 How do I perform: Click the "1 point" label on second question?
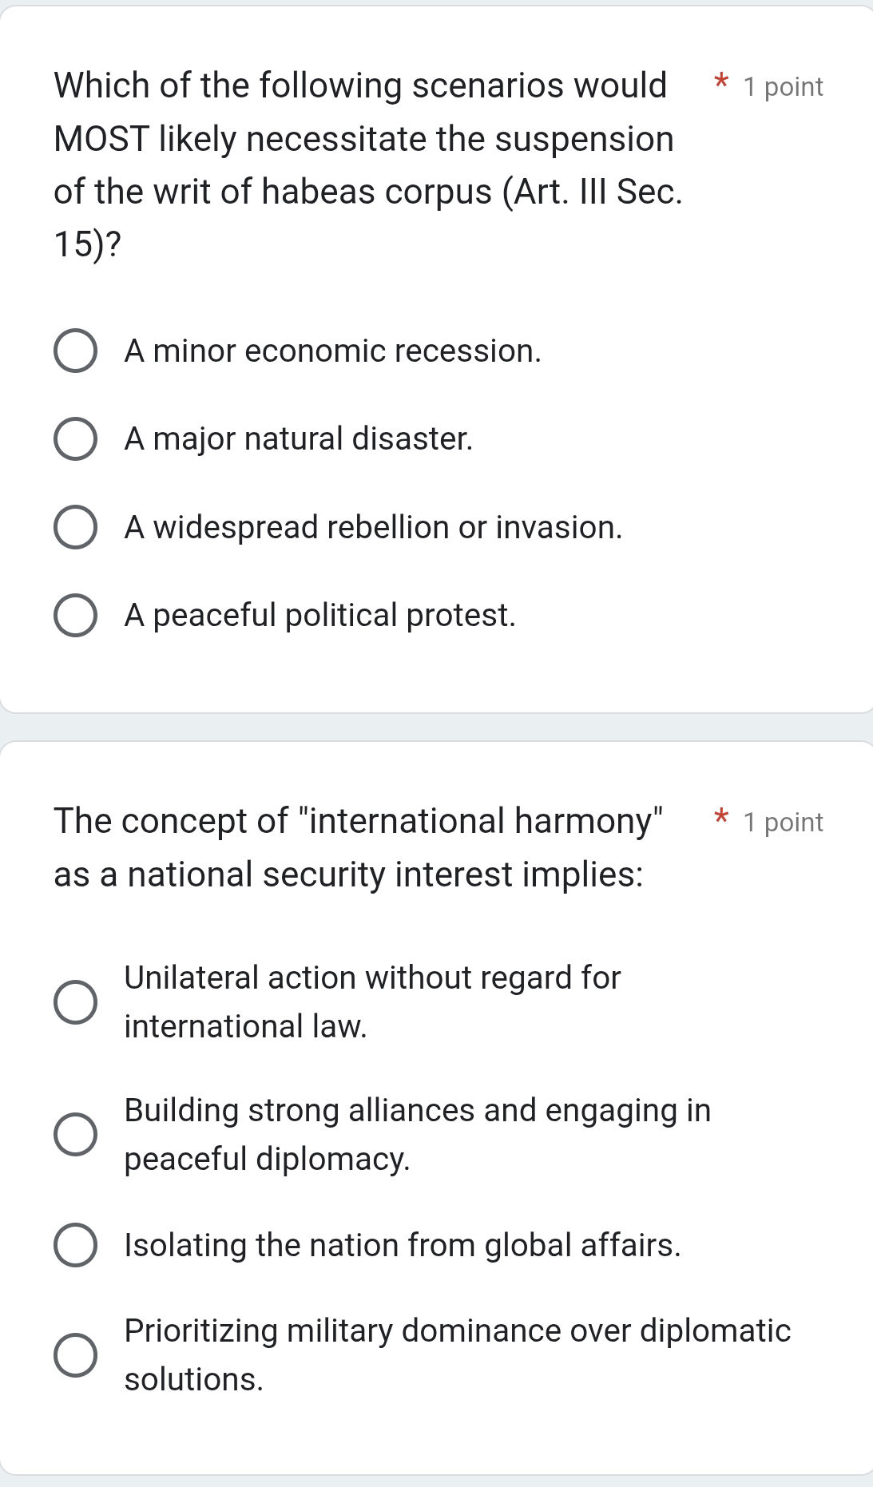(781, 822)
